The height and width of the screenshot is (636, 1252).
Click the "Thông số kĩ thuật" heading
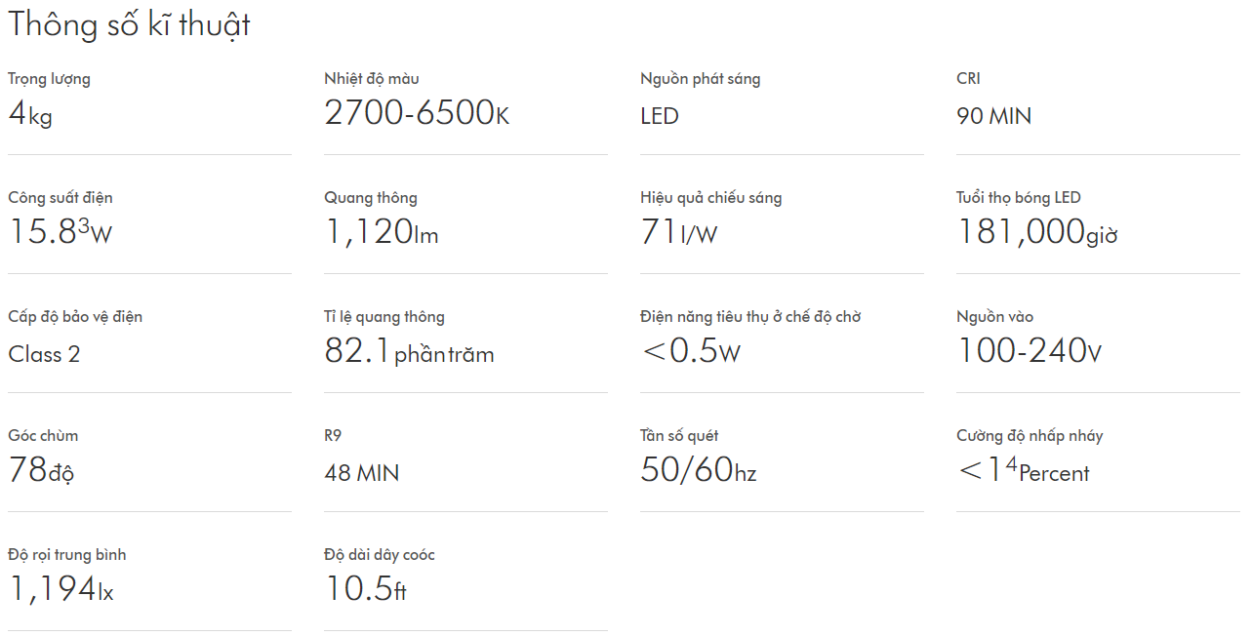pos(129,25)
